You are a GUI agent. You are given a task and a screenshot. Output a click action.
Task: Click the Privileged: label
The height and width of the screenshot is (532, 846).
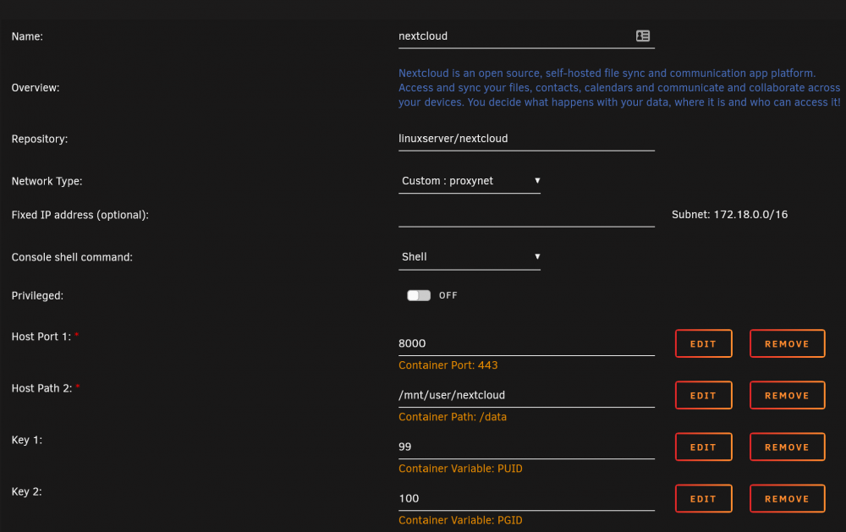pyautogui.click(x=38, y=296)
